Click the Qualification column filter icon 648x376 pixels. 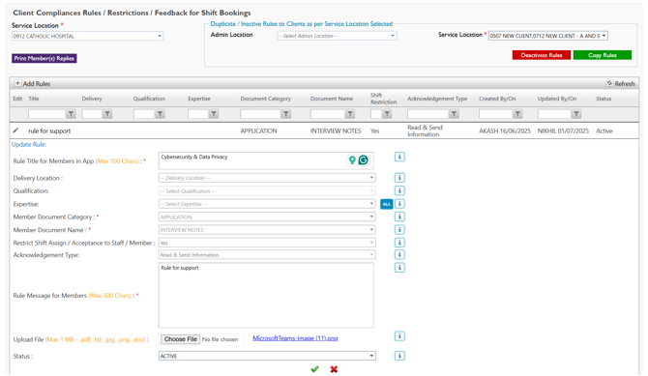(x=160, y=114)
